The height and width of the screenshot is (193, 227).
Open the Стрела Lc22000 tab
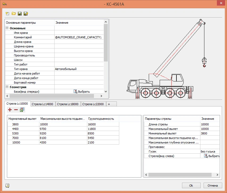(93, 104)
